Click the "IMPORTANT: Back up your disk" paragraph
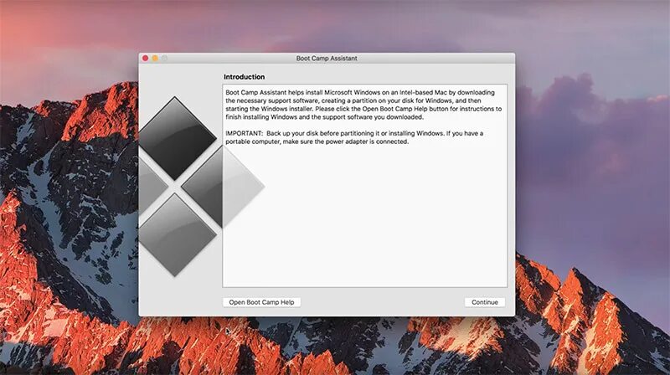Viewport: 670px width, 375px height. [x=354, y=137]
